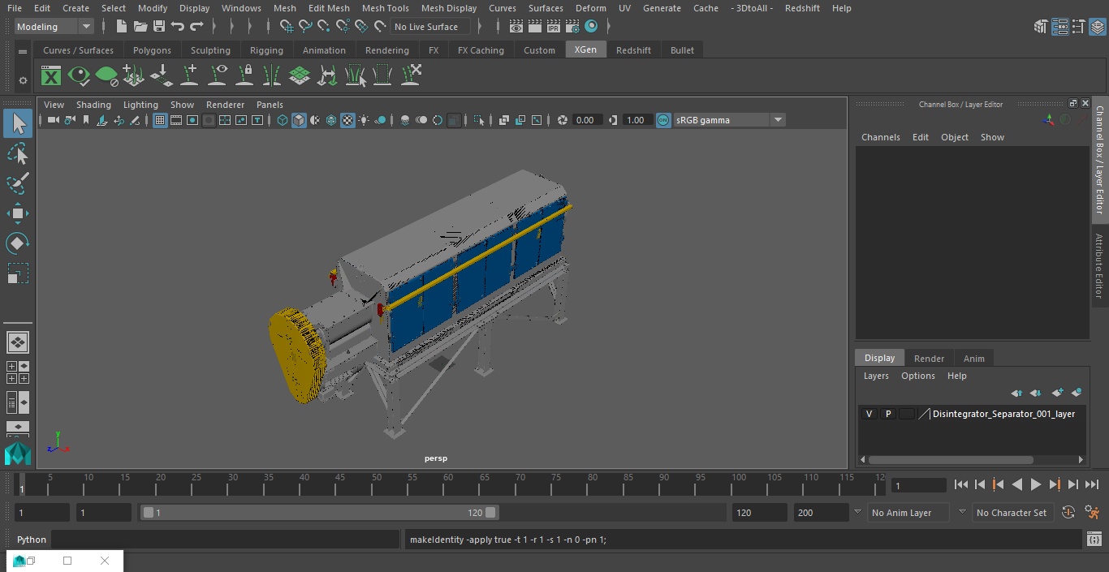Viewport: 1109px width, 572px height.
Task: Create a new scene file icon
Action: (x=121, y=27)
